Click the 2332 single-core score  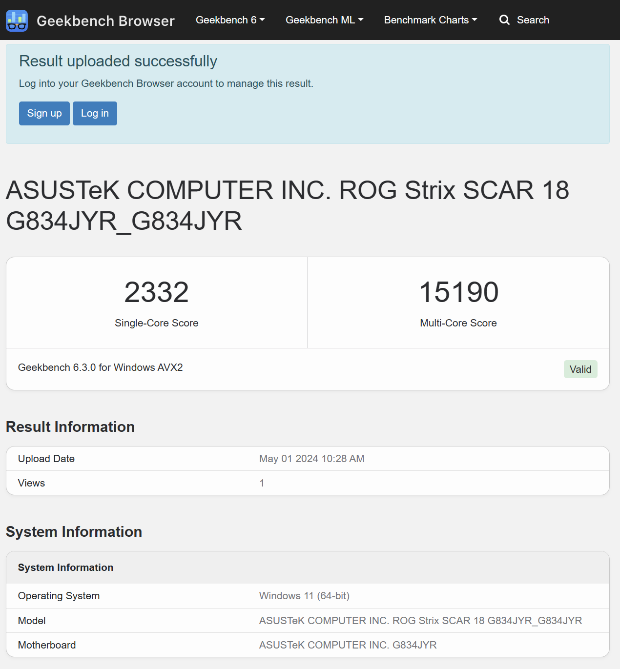pyautogui.click(x=157, y=292)
